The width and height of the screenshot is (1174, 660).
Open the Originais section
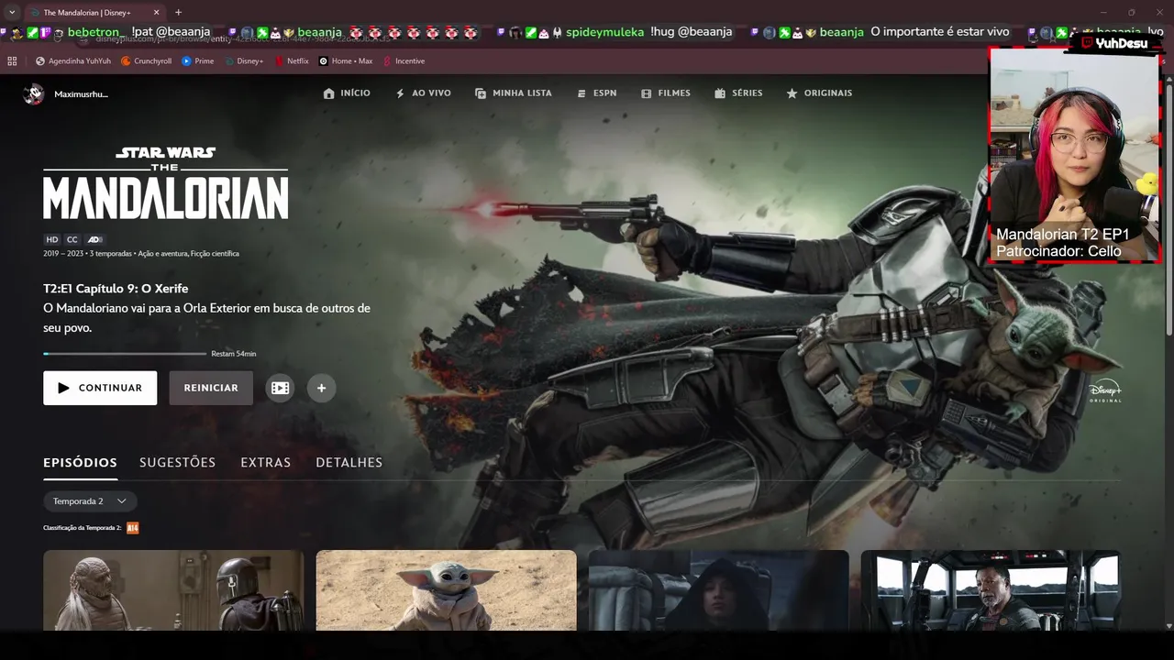click(819, 93)
